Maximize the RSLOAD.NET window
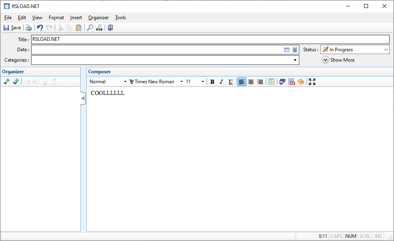Image resolution: width=394 pixels, height=241 pixels. [x=366, y=6]
